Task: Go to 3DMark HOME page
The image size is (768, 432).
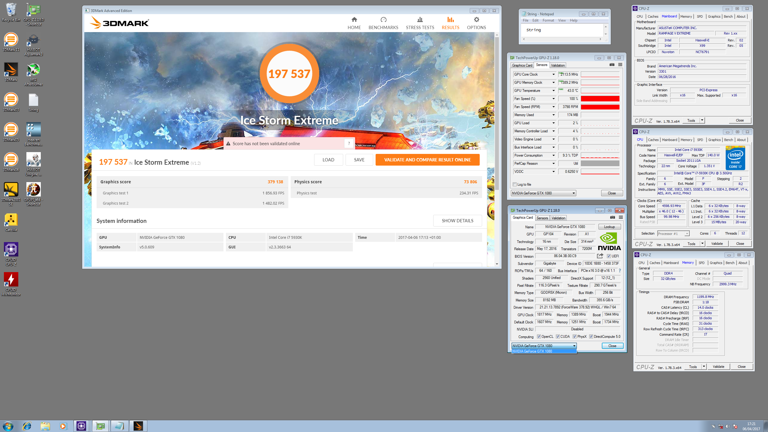Action: pyautogui.click(x=354, y=23)
